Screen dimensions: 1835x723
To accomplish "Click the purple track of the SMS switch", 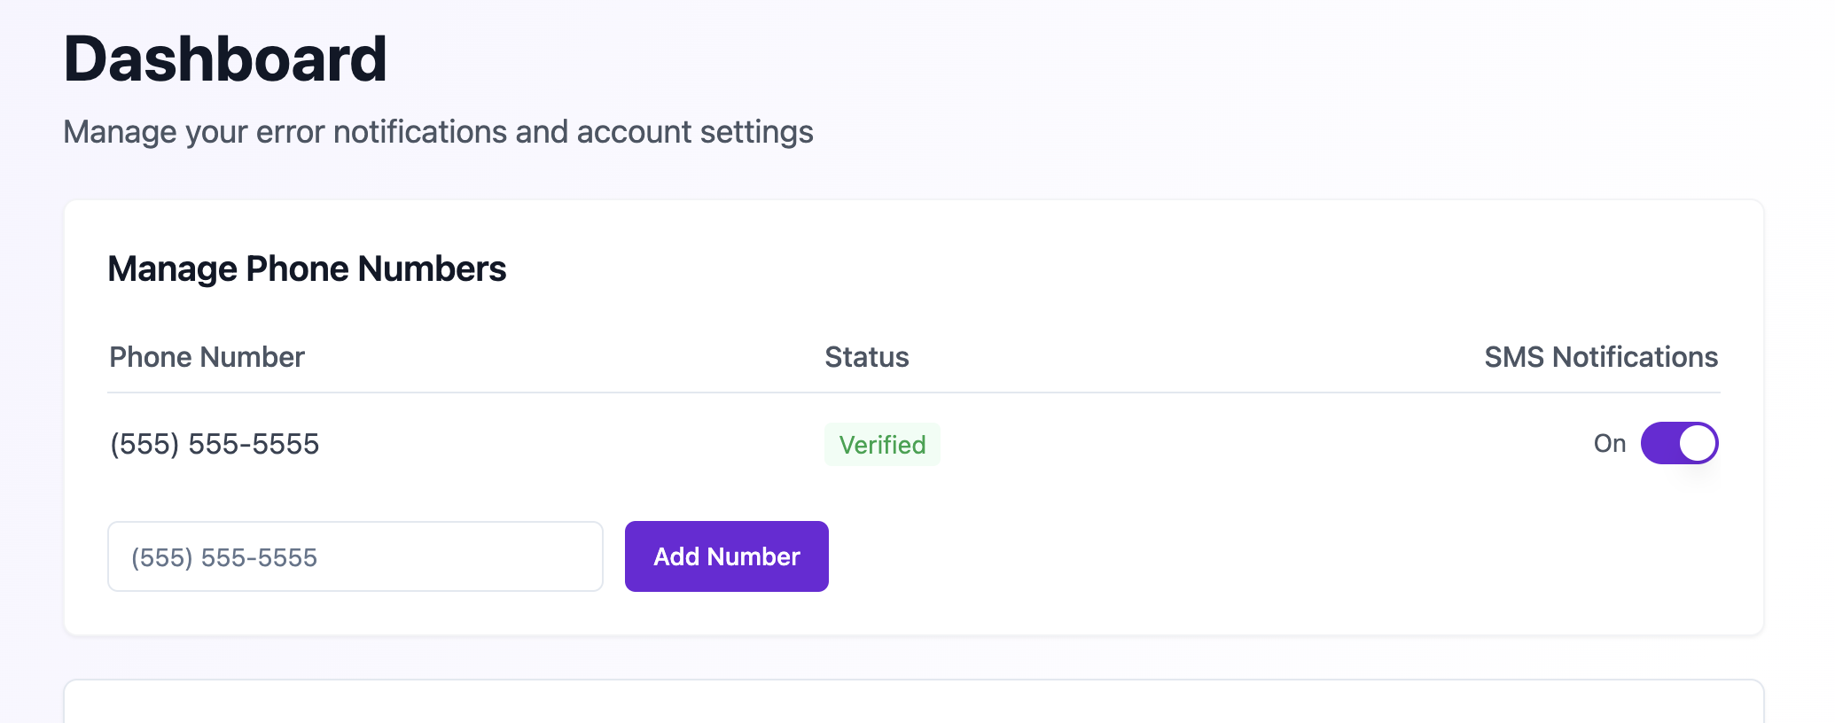I will (1659, 443).
